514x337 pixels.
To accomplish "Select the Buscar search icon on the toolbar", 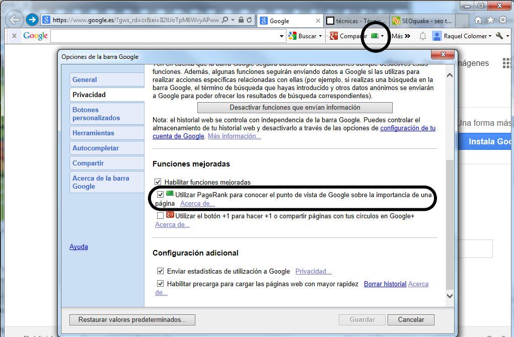I will pos(293,36).
